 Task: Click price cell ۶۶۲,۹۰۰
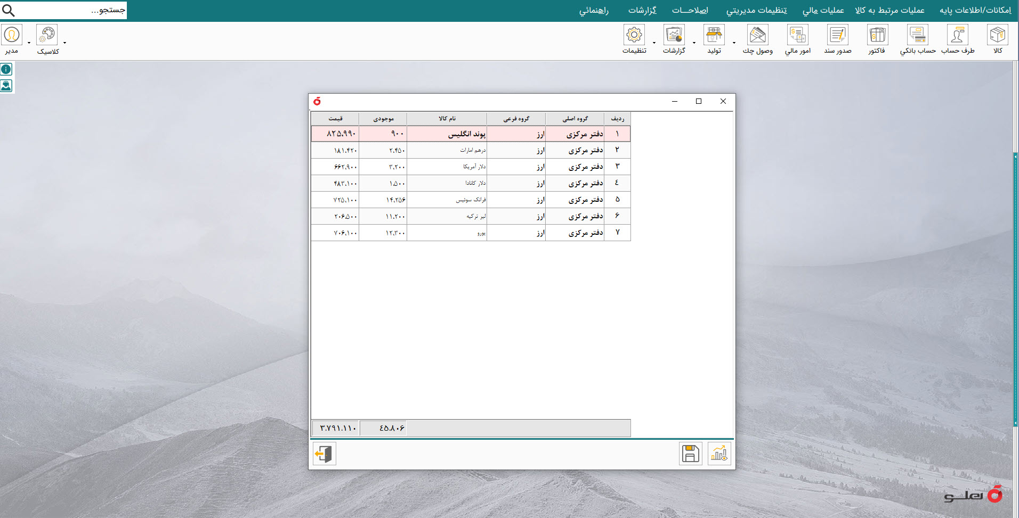[x=335, y=167]
